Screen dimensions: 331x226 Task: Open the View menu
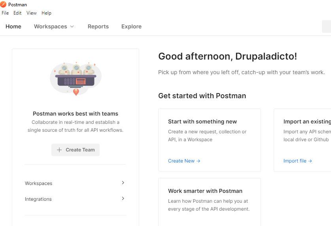coord(32,13)
